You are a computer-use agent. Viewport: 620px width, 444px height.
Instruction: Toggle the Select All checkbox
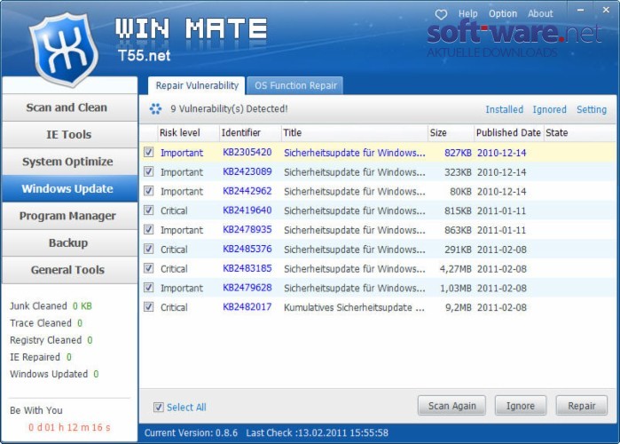[x=159, y=407]
